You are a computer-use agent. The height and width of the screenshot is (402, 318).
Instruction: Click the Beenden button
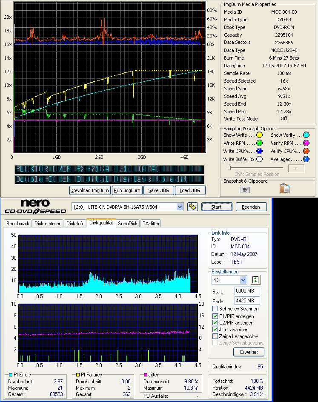pyautogui.click(x=251, y=207)
